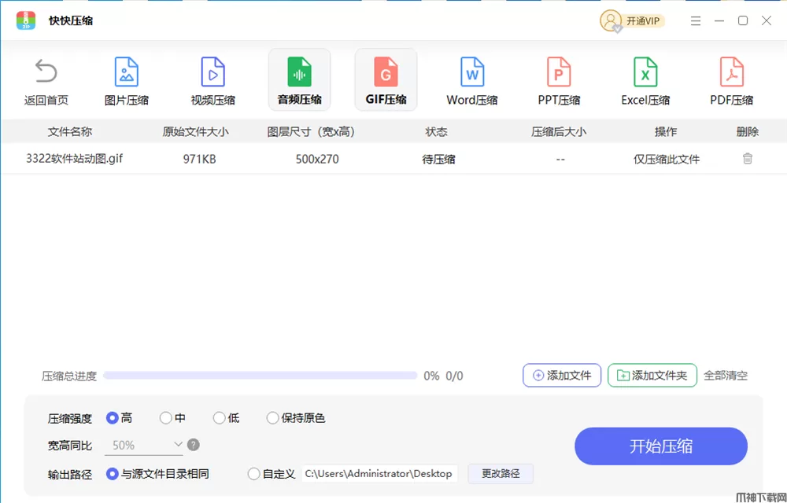Viewport: 787px width, 503px height.
Task: Select the GIF压缩 tab
Action: pos(386,80)
